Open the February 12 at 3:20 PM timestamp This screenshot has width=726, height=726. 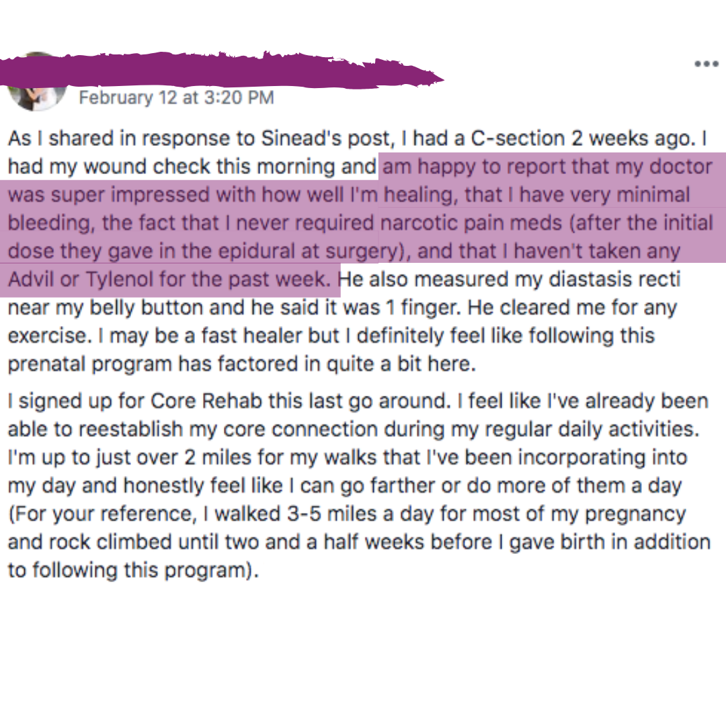[x=176, y=97]
